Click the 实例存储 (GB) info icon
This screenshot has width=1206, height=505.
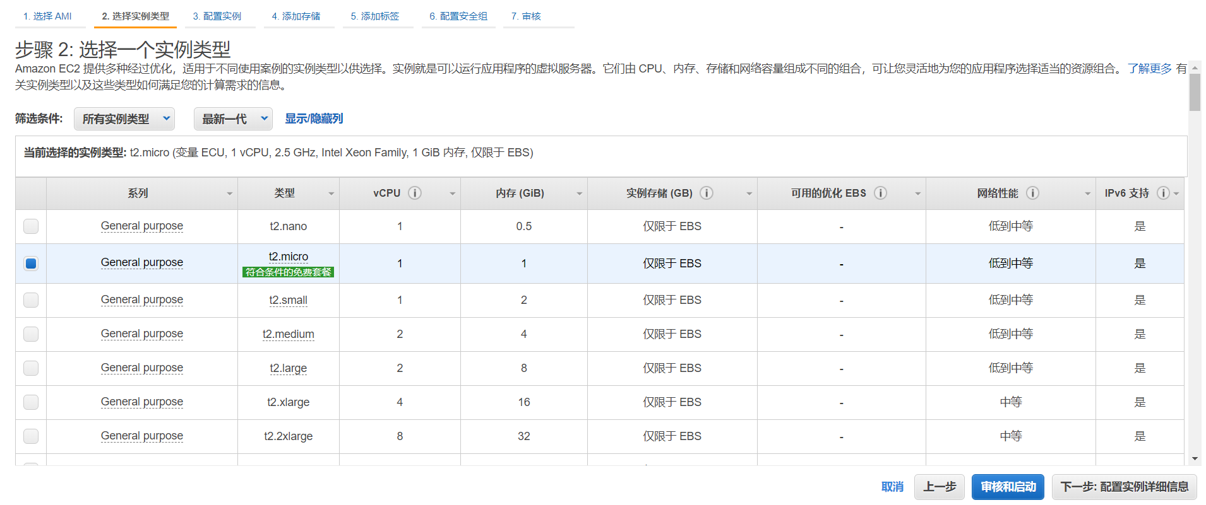tap(707, 193)
